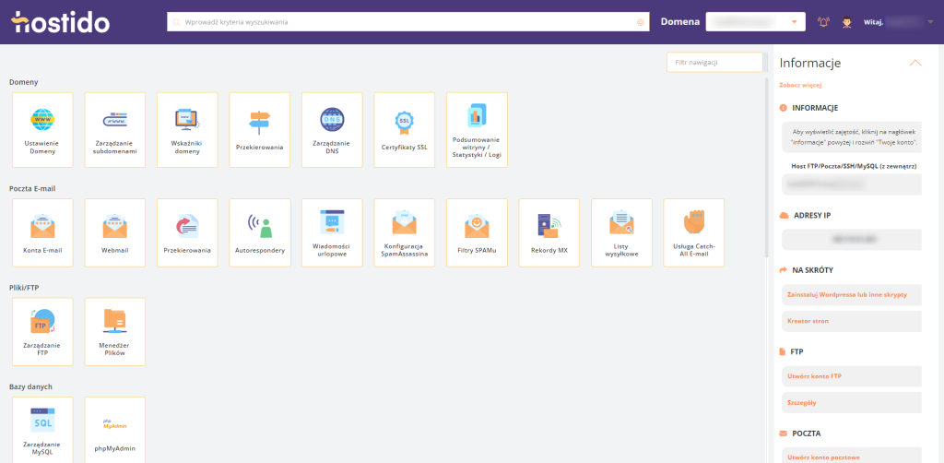Click the Zobacz więcej link
The image size is (944, 463).
coord(800,85)
